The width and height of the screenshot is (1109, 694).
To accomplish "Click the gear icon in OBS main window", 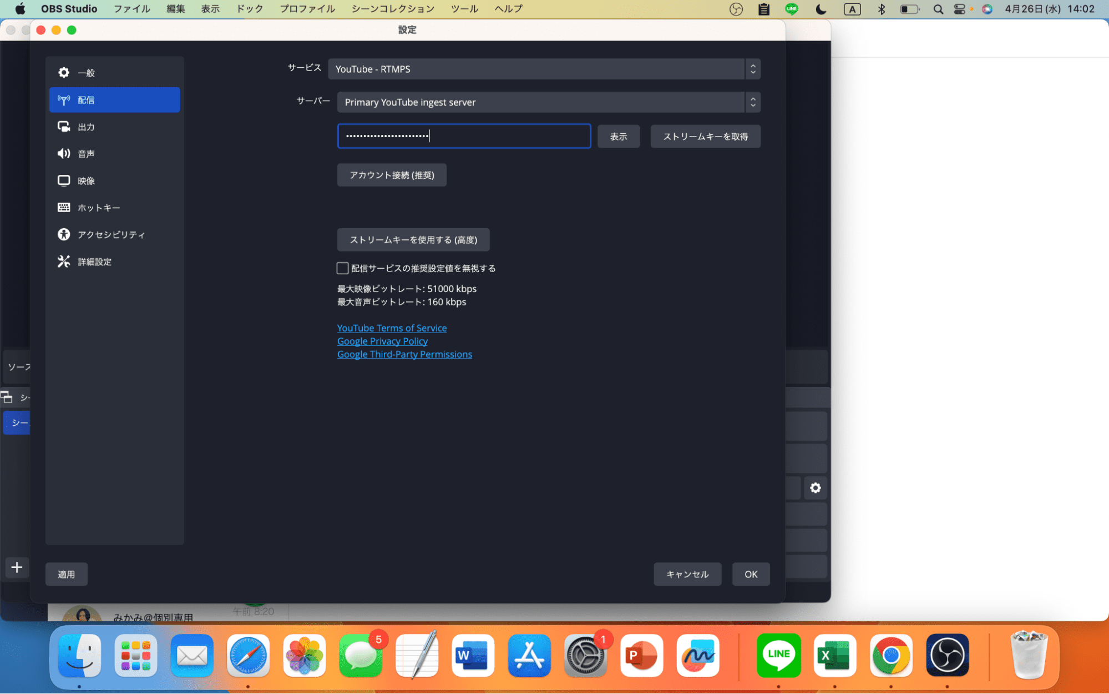I will 815,488.
